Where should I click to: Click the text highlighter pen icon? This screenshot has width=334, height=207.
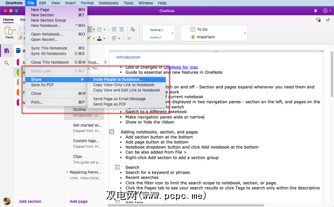(90, 38)
